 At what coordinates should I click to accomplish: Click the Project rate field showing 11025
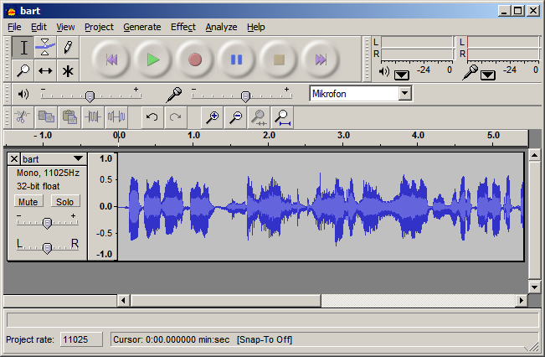click(x=81, y=339)
